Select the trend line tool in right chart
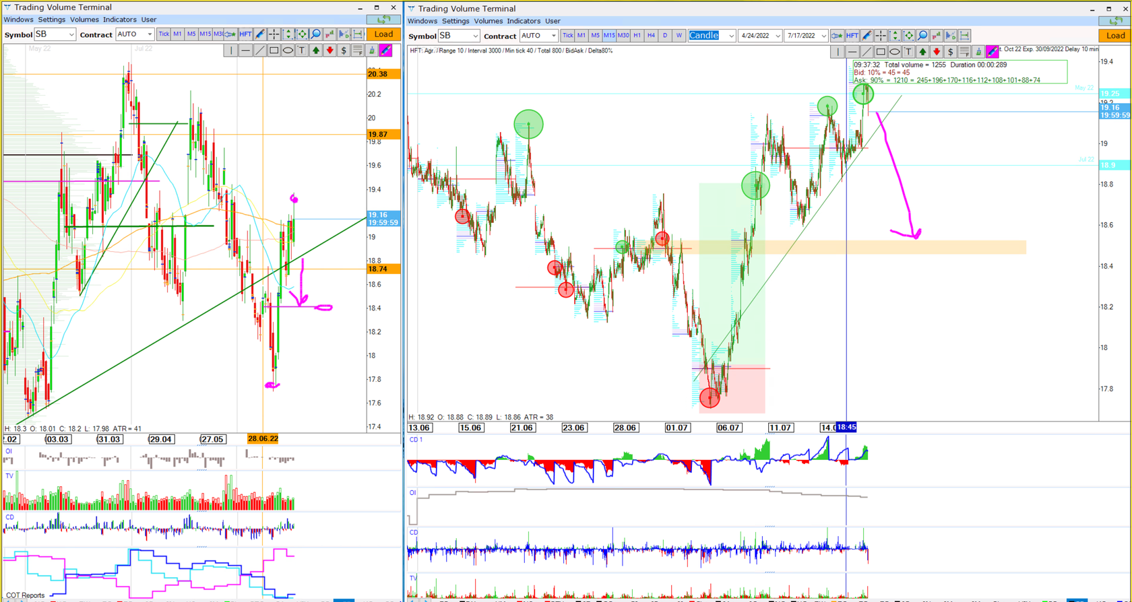The image size is (1132, 602). pyautogui.click(x=867, y=52)
